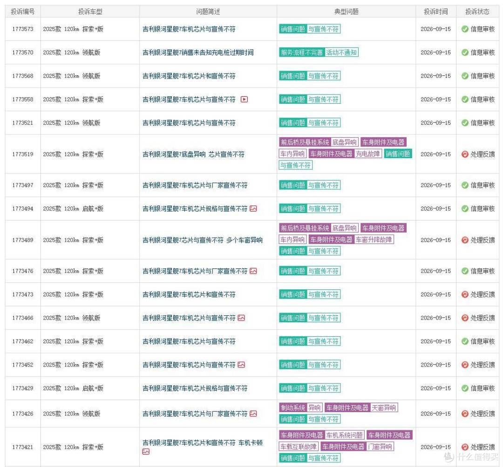Viewport: 503px width, 467px height.
Task: Open complaint titled 吉利银河星舰7底盘异响 芯片宣传不符
Action: coord(193,154)
